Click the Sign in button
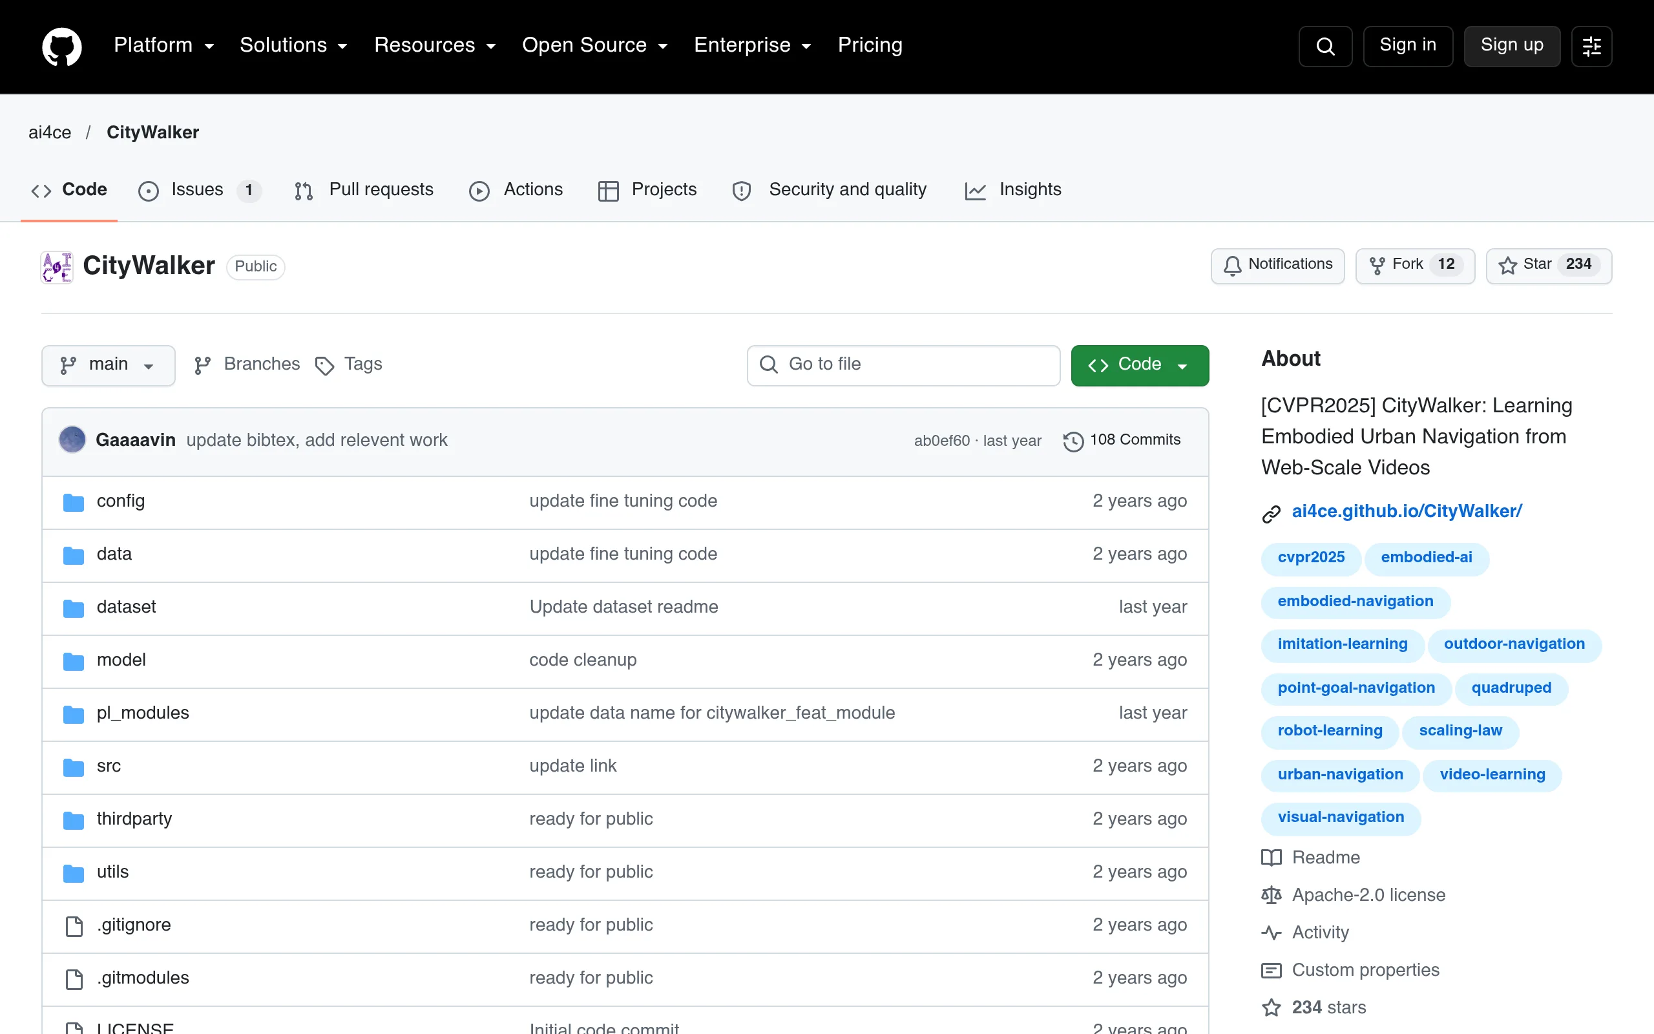 [x=1407, y=46]
